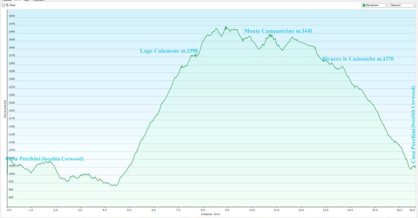418x218 pixels.
Task: Enable the Zoom checkbox
Action: pyautogui.click(x=3, y=5)
